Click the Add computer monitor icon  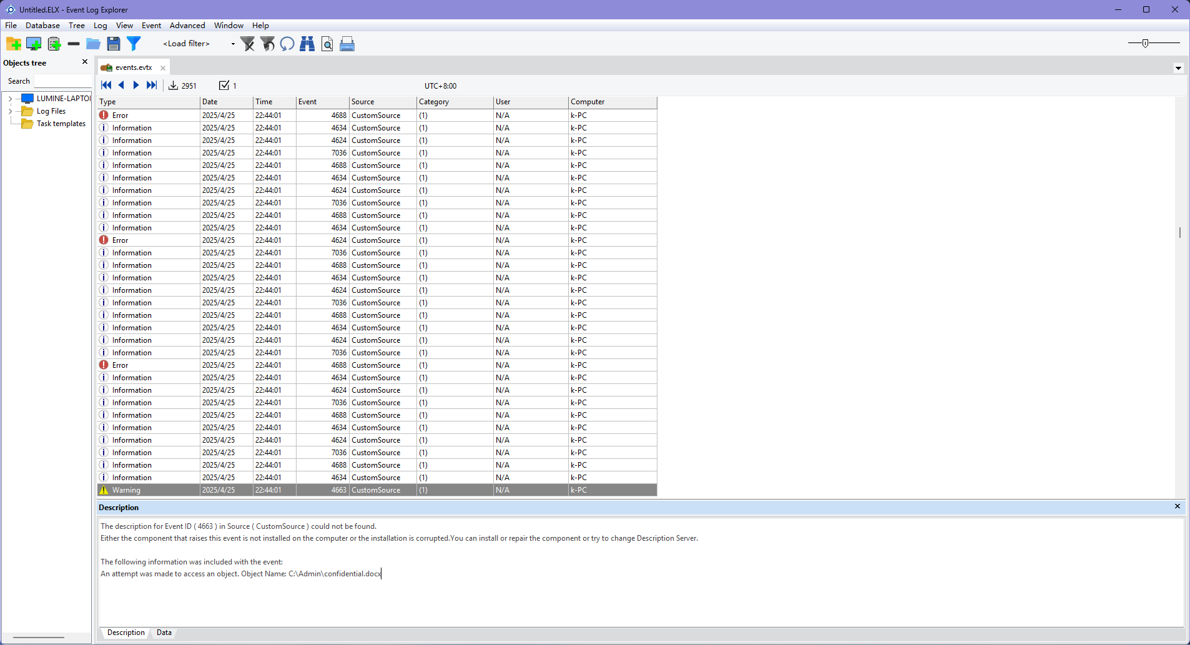(34, 44)
